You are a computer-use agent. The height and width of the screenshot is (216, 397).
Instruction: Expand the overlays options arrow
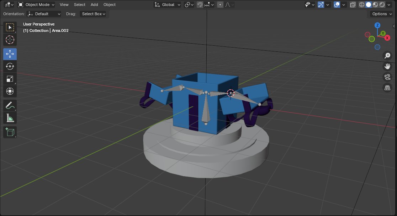pos(344,5)
